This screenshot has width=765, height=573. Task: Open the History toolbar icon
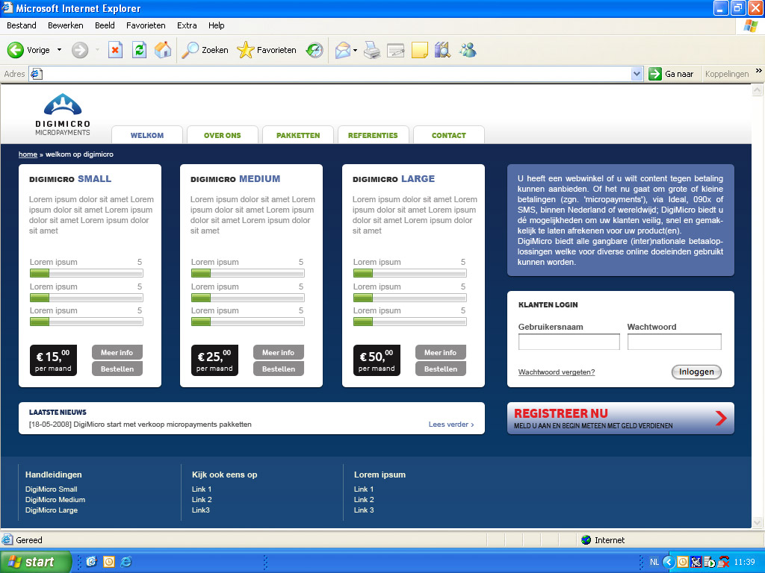pyautogui.click(x=315, y=50)
